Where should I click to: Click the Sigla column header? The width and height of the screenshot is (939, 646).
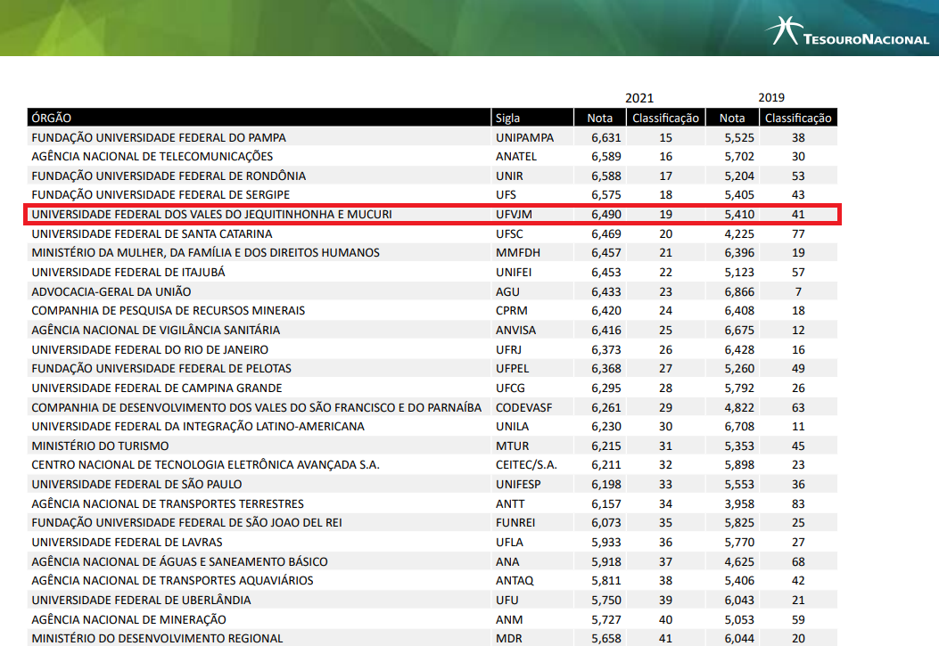pos(508,118)
